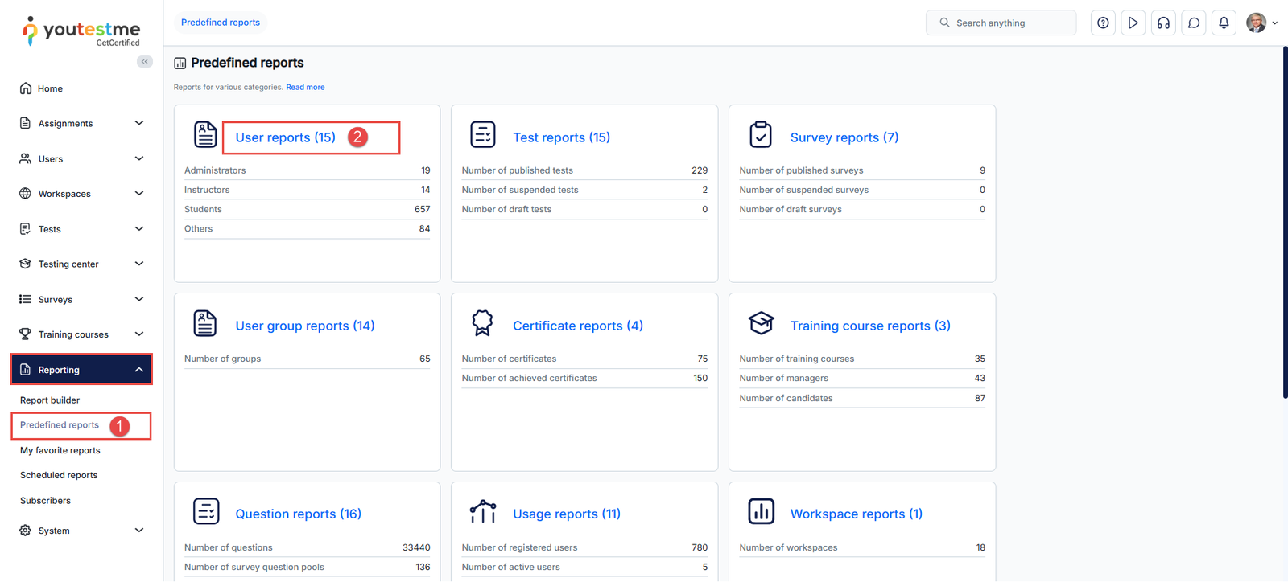Collapse the Reporting section
The width and height of the screenshot is (1288, 582).
[139, 370]
